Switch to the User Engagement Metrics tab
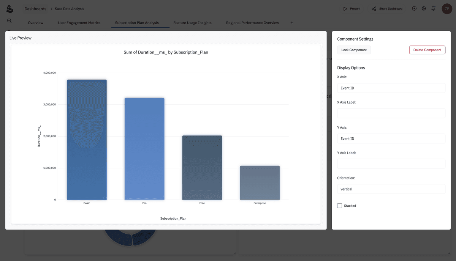The height and width of the screenshot is (261, 456). click(79, 23)
